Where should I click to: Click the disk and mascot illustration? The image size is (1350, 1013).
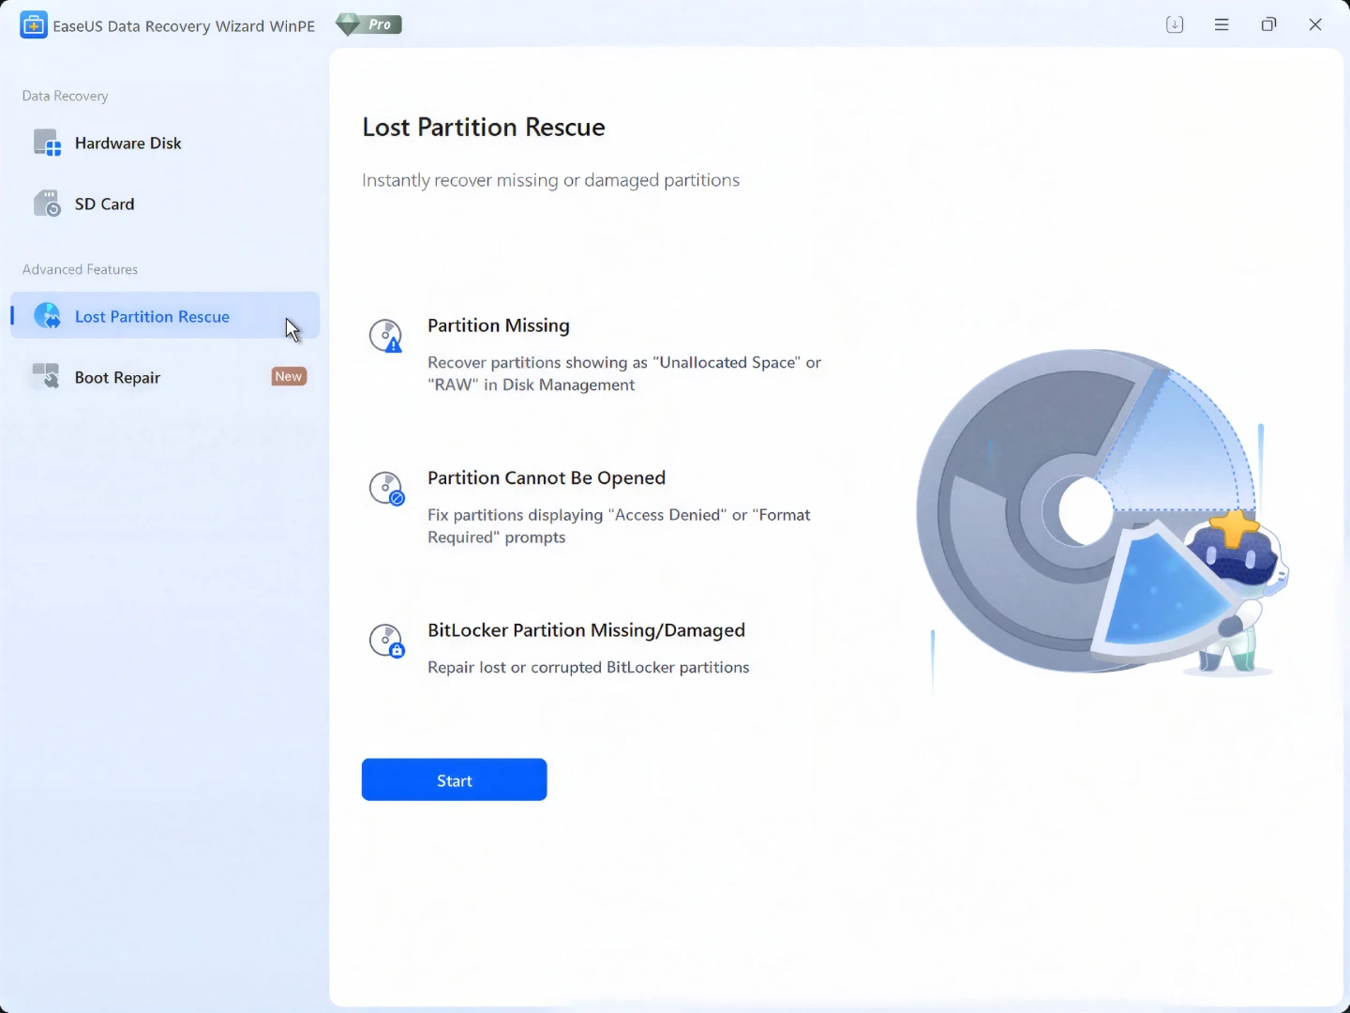pos(1102,512)
